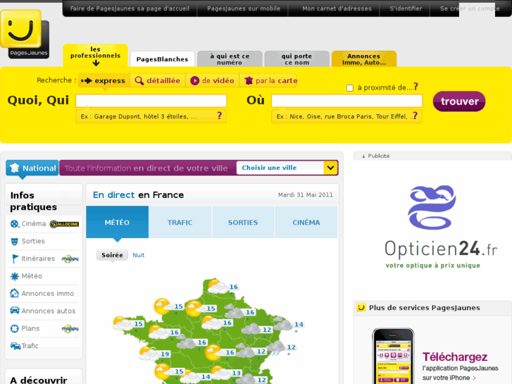Click the Mappy logo beside Plans

click(x=70, y=328)
